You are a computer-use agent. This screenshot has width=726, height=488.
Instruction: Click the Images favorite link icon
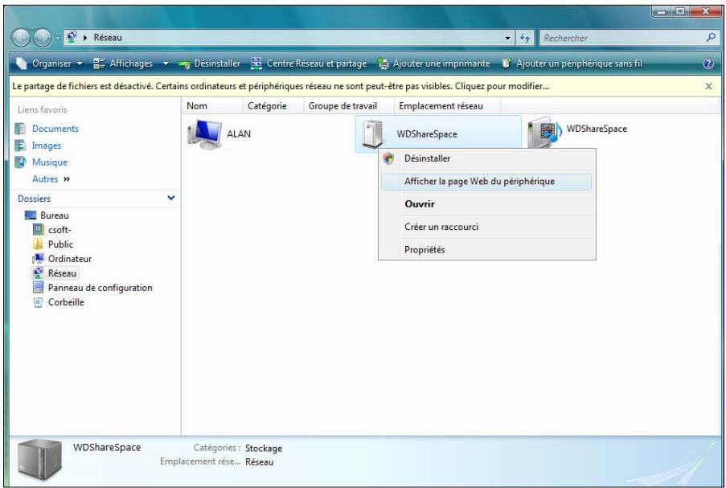[20, 146]
